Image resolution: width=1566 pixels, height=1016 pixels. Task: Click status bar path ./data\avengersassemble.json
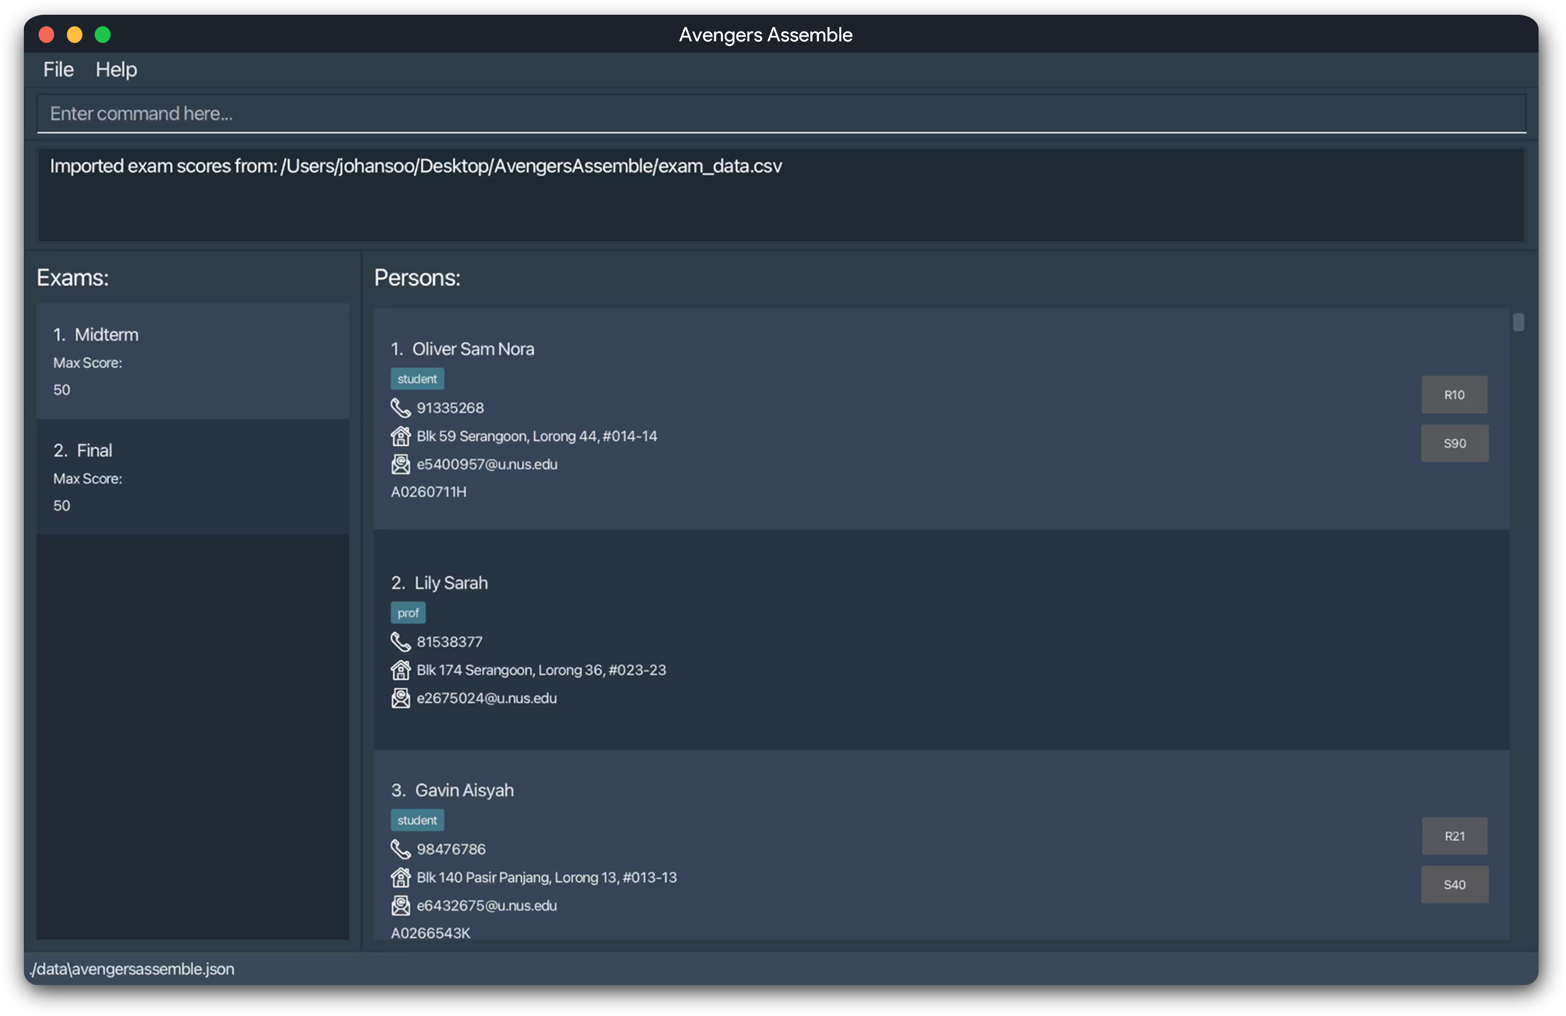(x=132, y=969)
